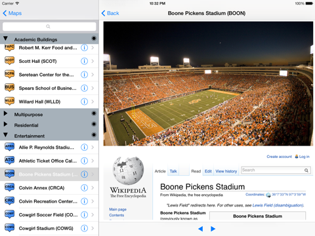Show info for Cowgirl Soccer Field

coord(84,215)
